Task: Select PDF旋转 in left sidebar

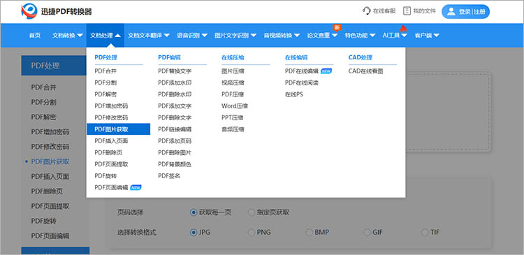Action: (44, 221)
